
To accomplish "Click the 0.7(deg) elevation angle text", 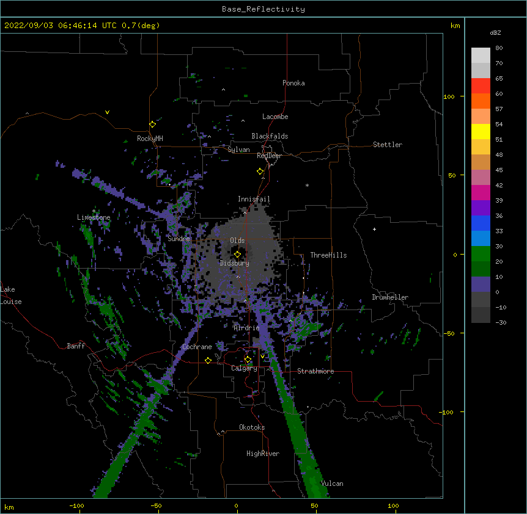I will 141,26.
